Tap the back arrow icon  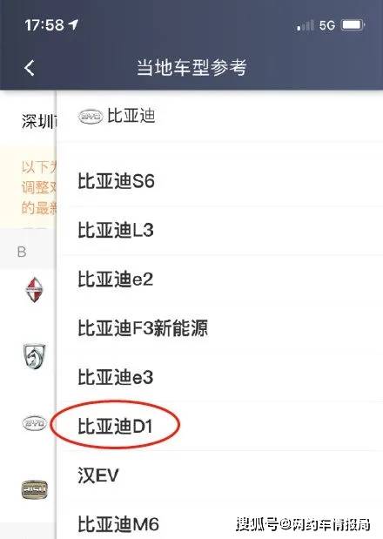[x=30, y=68]
